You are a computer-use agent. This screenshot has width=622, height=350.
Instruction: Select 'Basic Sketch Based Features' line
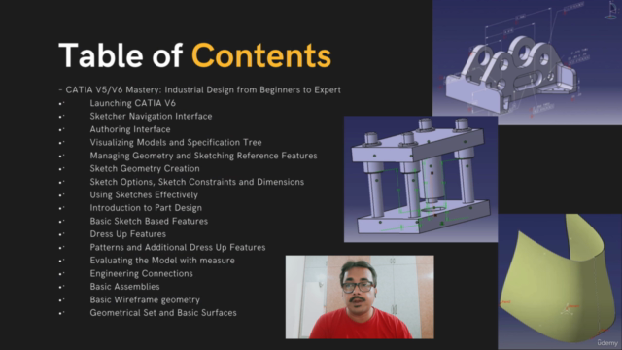click(149, 221)
